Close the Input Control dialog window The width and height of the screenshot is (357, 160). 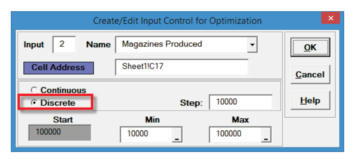pyautogui.click(x=331, y=18)
